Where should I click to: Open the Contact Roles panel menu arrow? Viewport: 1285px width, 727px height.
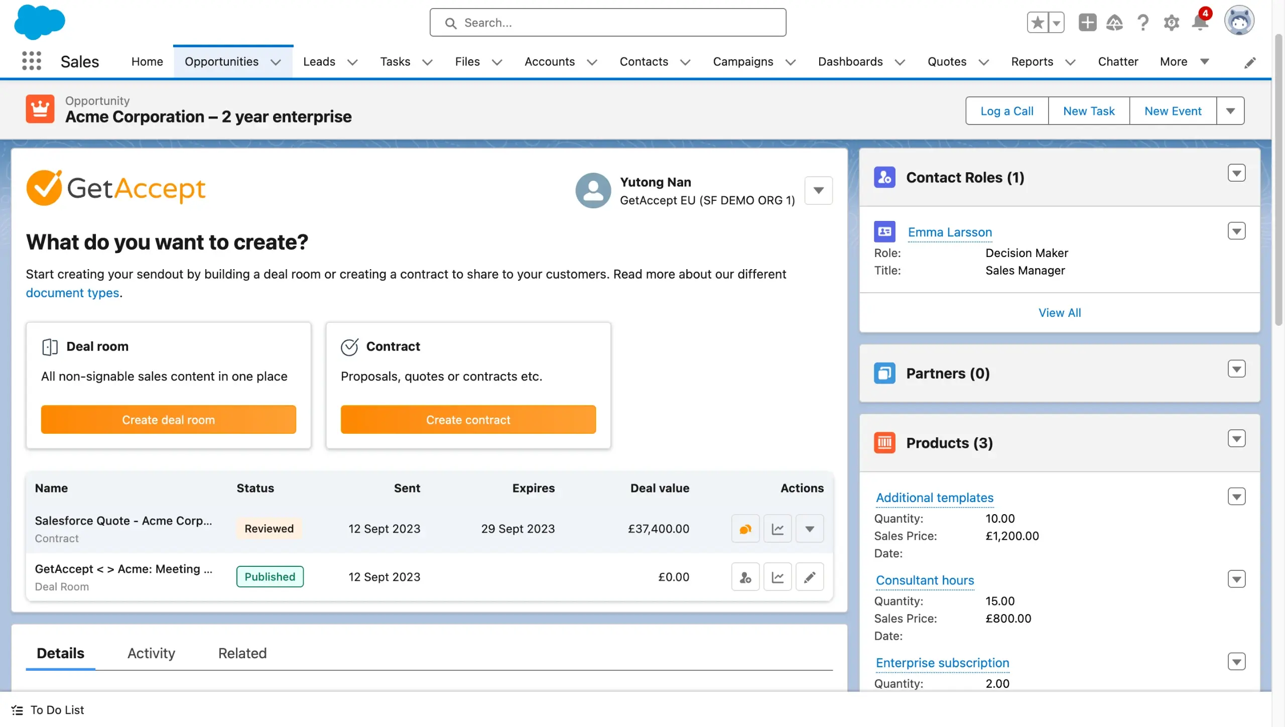click(x=1236, y=173)
